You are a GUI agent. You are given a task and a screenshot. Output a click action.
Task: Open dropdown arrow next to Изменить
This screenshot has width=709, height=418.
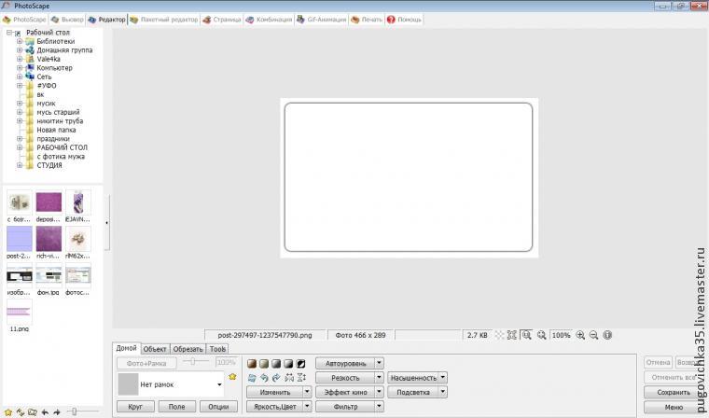point(307,392)
